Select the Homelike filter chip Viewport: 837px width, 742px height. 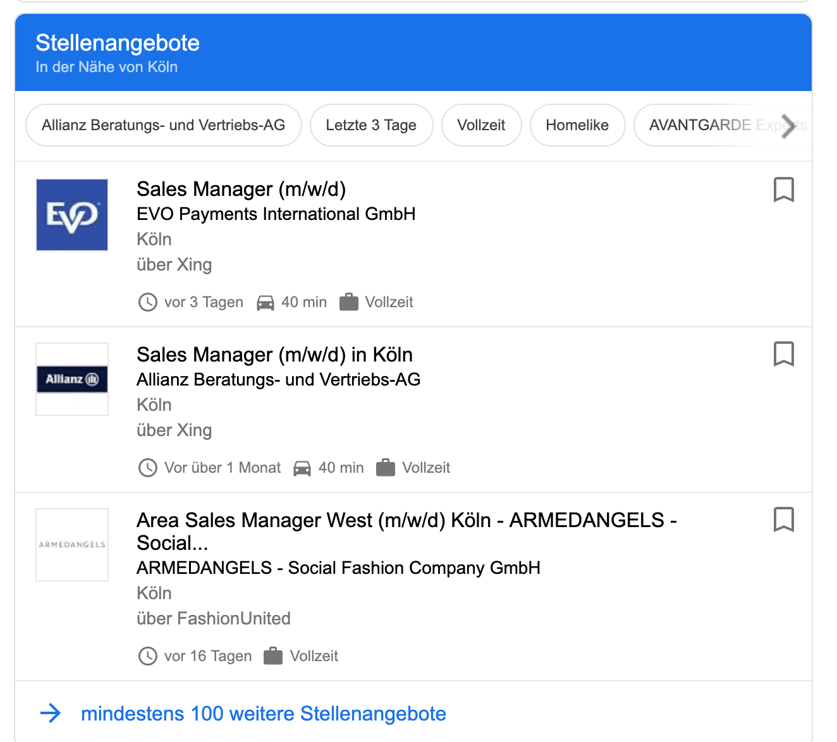coord(577,125)
